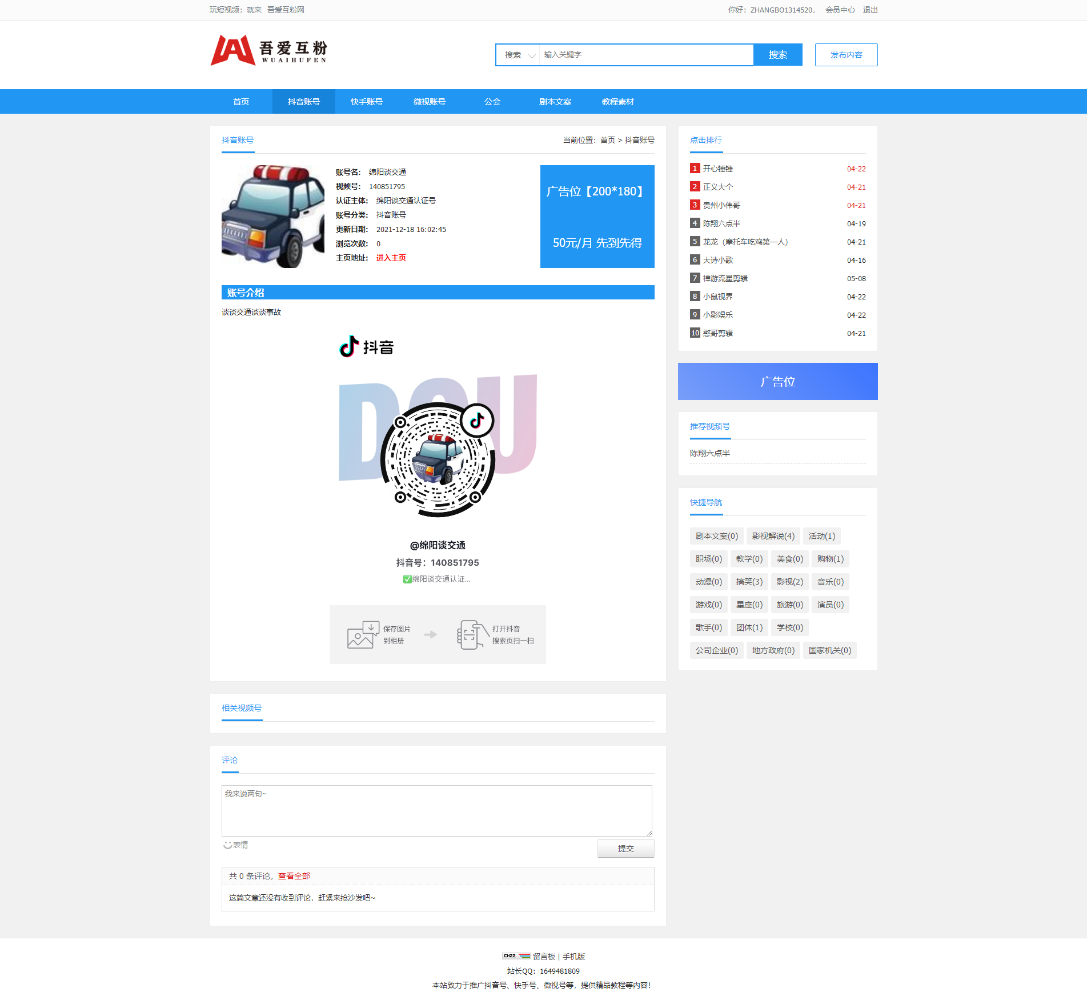Open the 表情 emoji picker
1087x1004 pixels.
[x=236, y=845]
